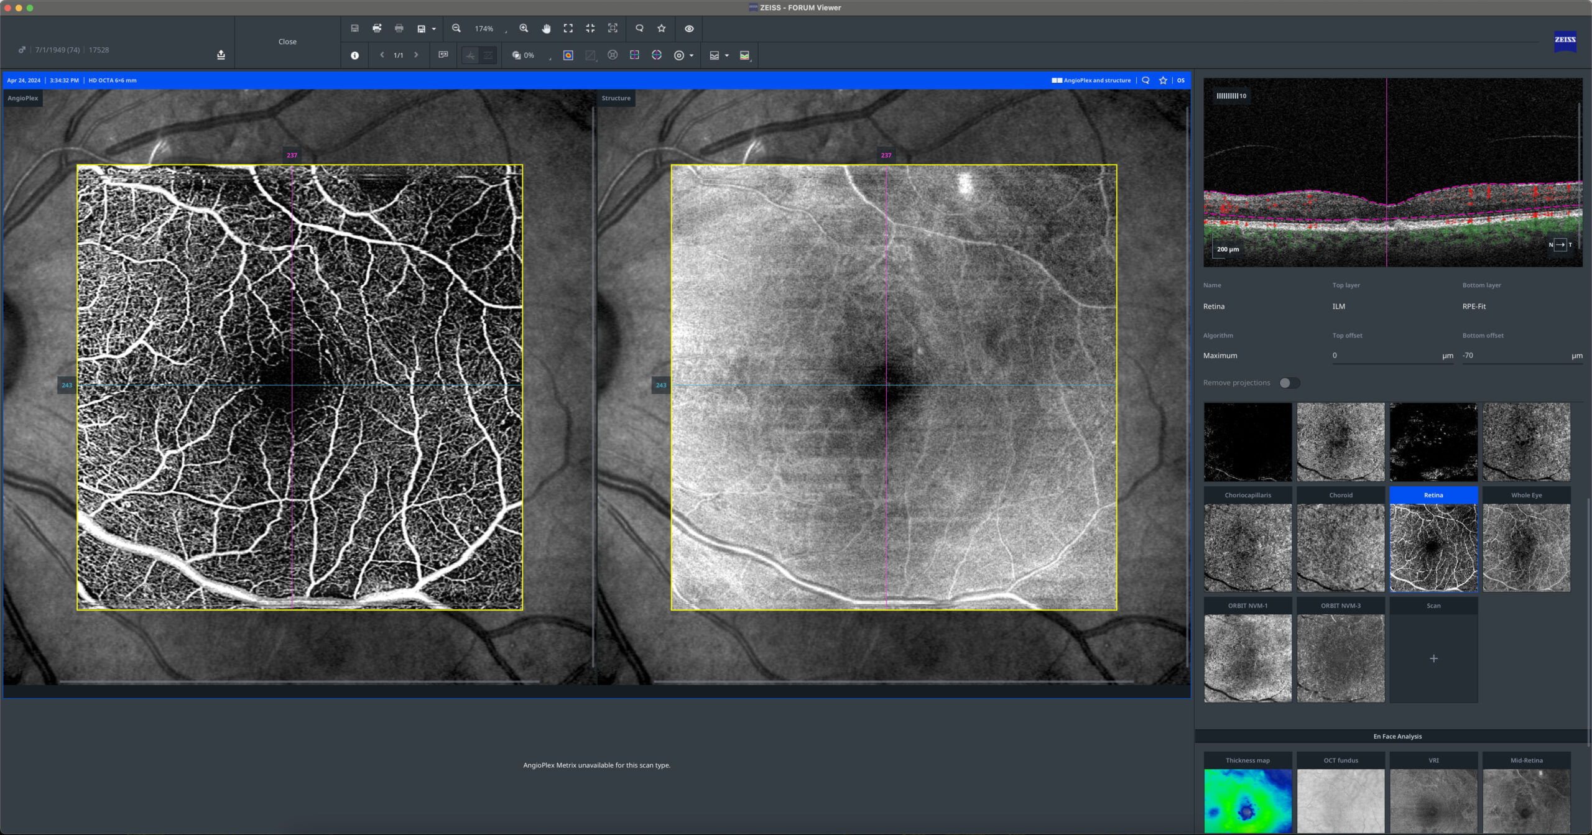
Task: Toggle the star in the scan header
Action: (x=1163, y=80)
